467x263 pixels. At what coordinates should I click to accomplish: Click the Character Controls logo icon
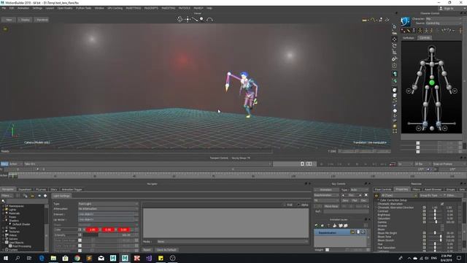tap(405, 21)
